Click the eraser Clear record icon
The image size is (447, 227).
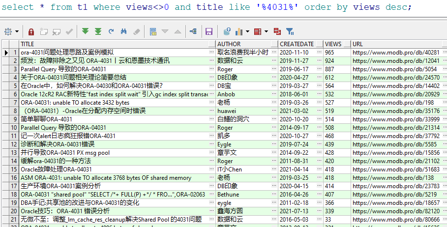pyautogui.click(x=137, y=31)
